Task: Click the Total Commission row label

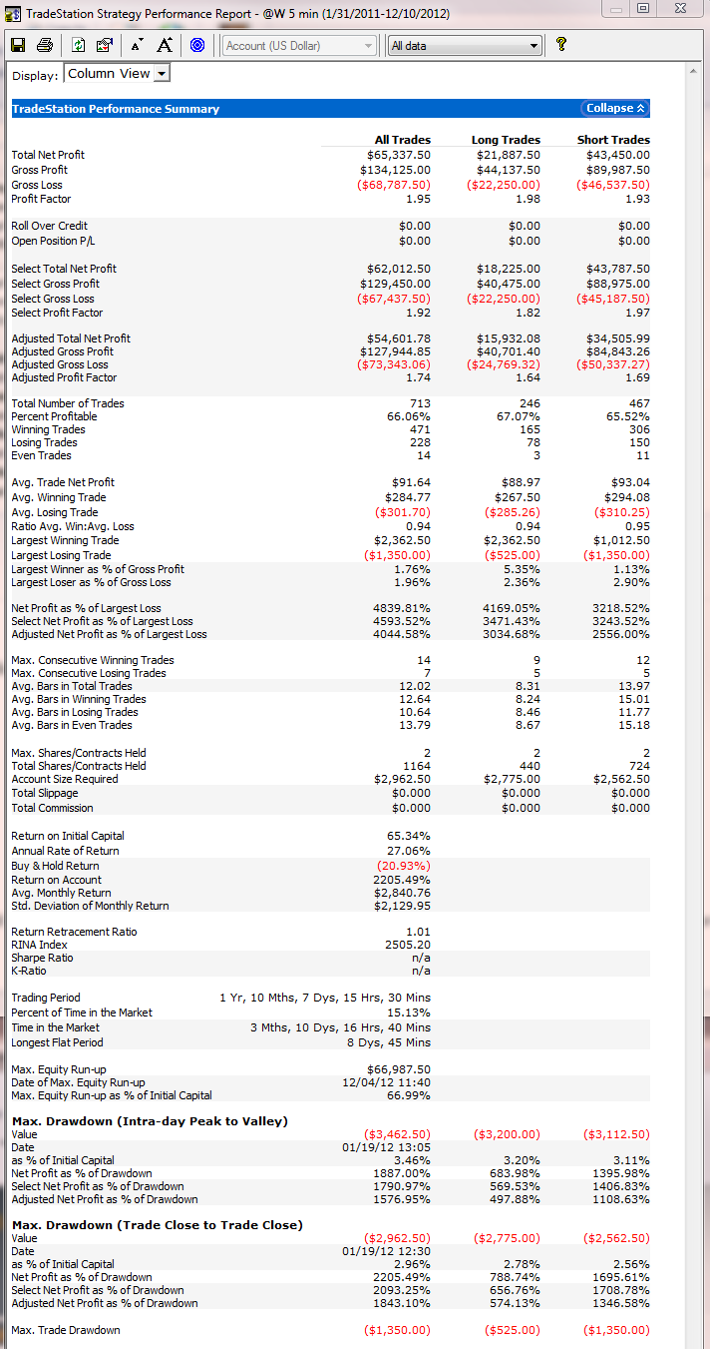Action: coord(52,808)
